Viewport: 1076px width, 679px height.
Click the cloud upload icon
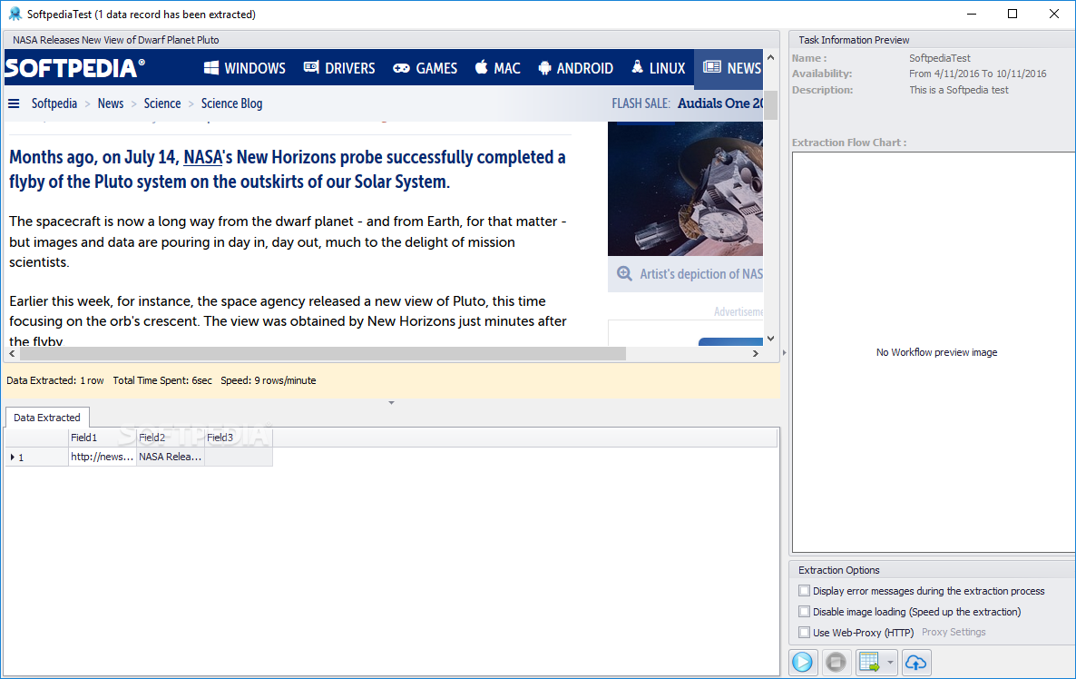pyautogui.click(x=916, y=662)
